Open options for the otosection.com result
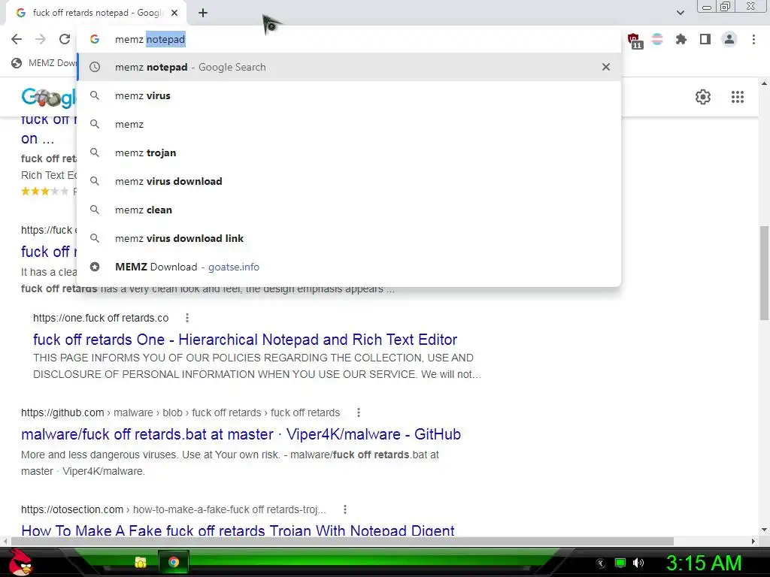Viewport: 770px width, 577px height. click(x=345, y=509)
